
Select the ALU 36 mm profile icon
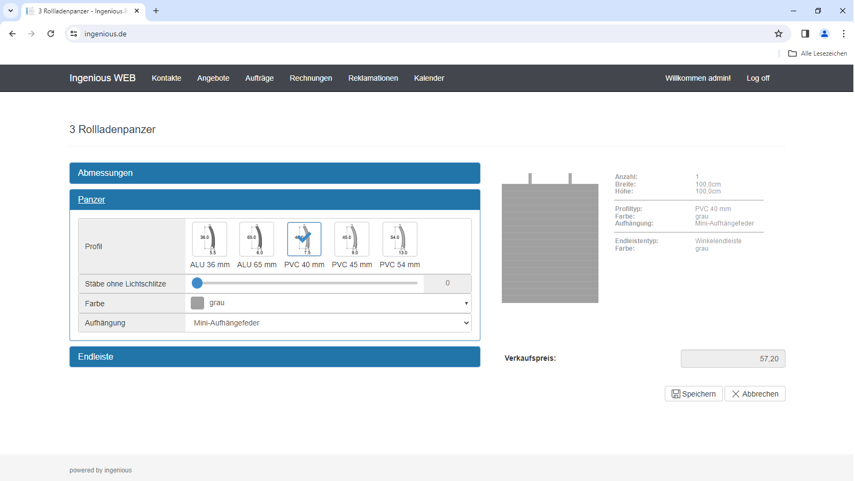coord(209,239)
